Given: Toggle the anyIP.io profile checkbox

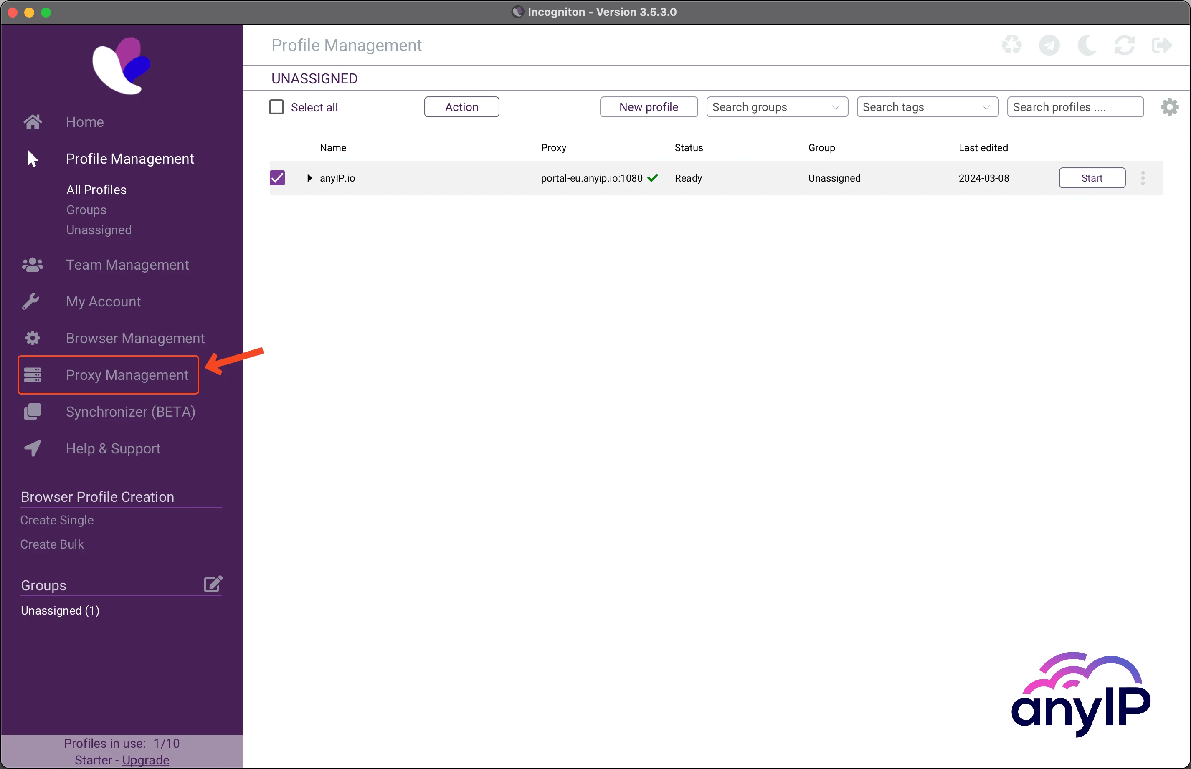Looking at the screenshot, I should pos(278,178).
